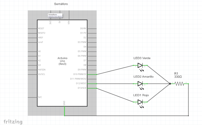The width and height of the screenshot is (202, 125).
Task: Click the Semáforo title text
Action: tap(61, 4)
